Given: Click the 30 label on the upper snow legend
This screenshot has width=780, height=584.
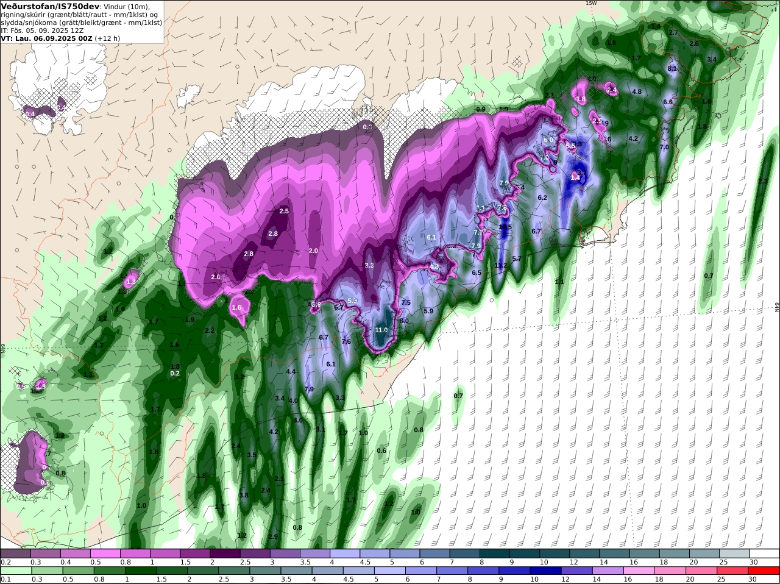Looking at the screenshot, I should [753, 562].
